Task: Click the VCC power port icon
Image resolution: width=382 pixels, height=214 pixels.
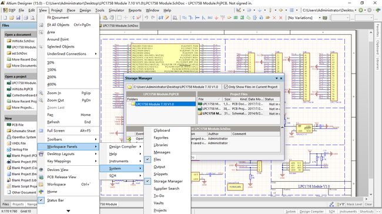Action: point(222,18)
